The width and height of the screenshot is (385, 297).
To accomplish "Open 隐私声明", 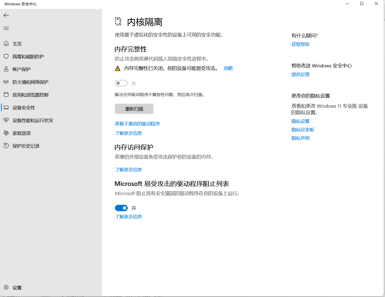I will (x=300, y=138).
